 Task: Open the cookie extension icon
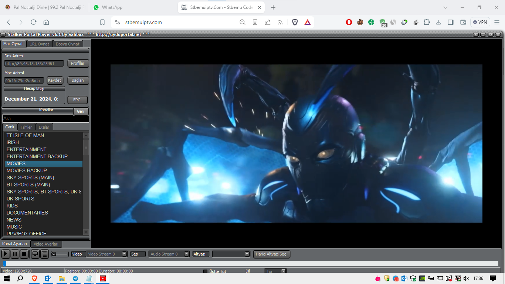coord(360,22)
